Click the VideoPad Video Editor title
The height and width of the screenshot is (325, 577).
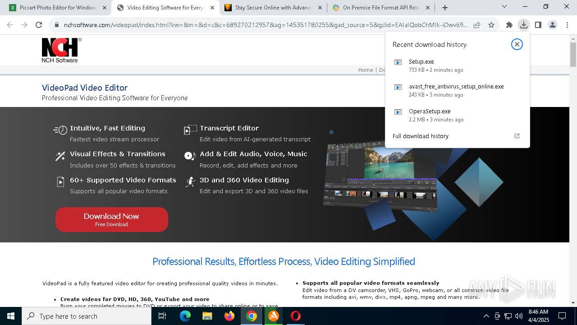pos(85,88)
